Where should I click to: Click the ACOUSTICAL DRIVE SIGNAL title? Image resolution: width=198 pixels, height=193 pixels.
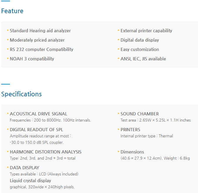(38, 114)
